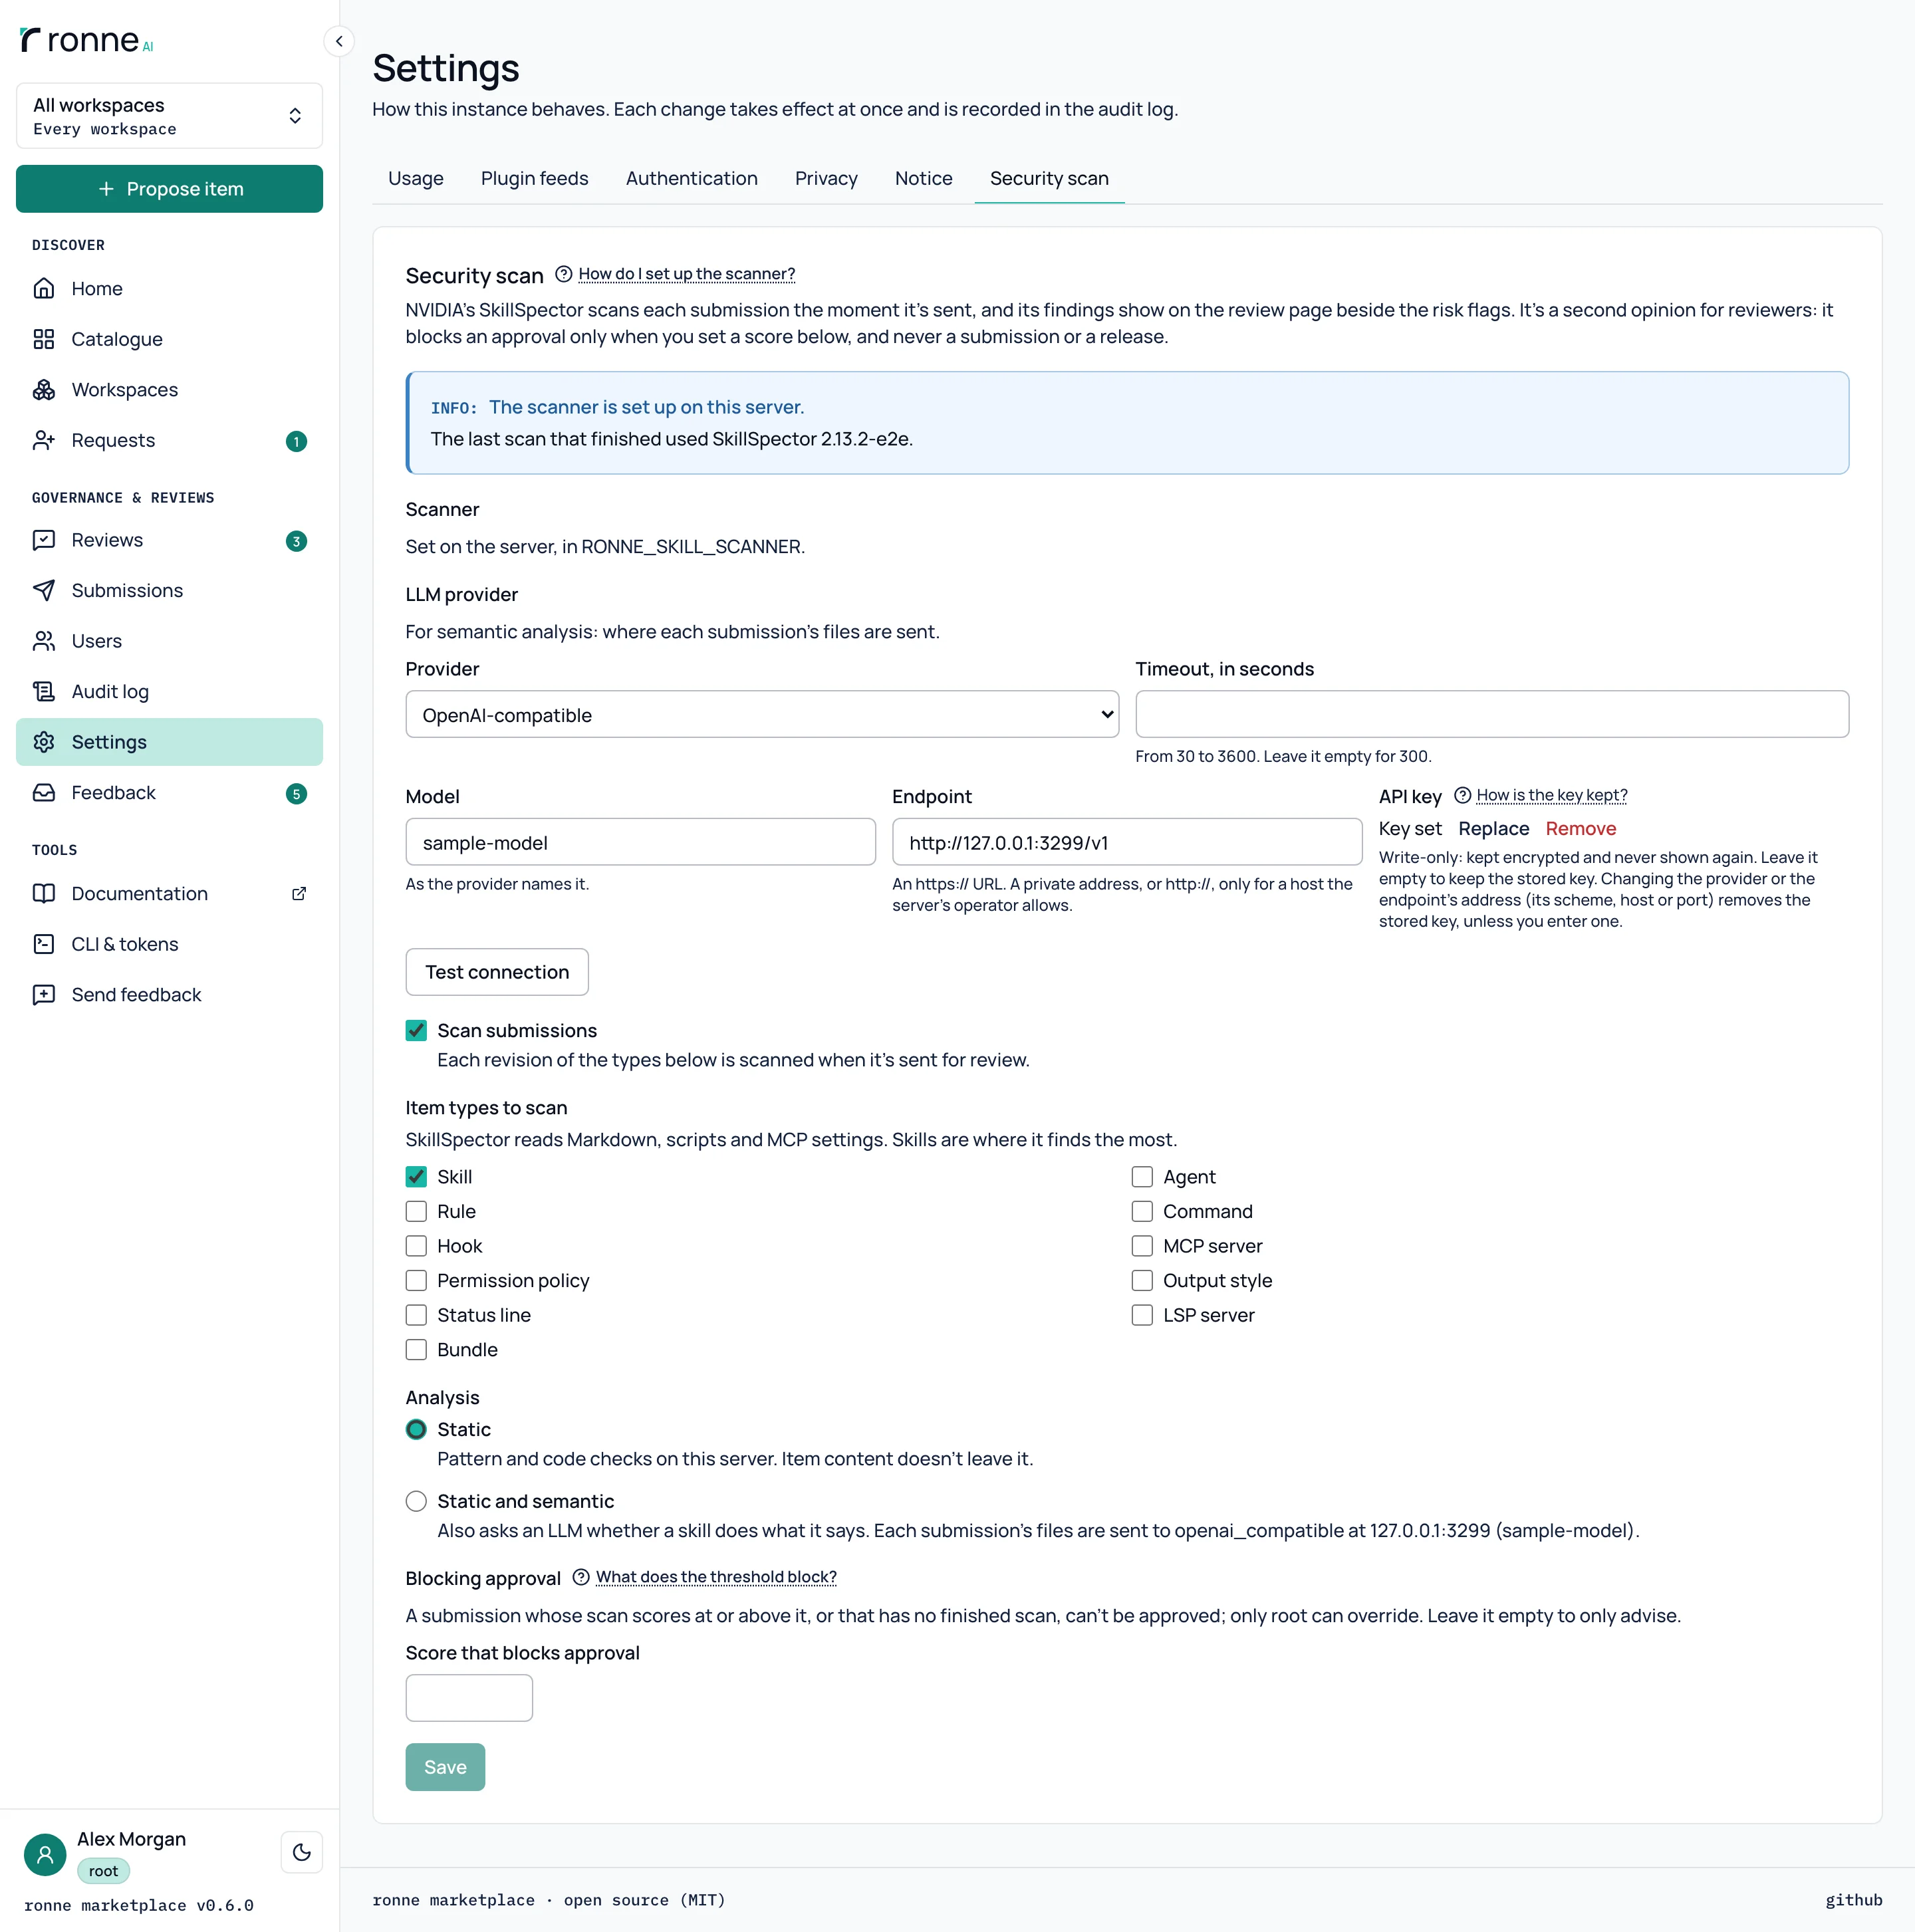Check the Agent item type
This screenshot has width=1915, height=1932.
pyautogui.click(x=1142, y=1177)
